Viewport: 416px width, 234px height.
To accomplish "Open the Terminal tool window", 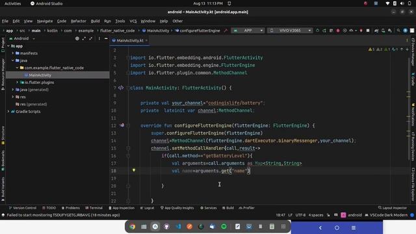I will click(x=94, y=208).
